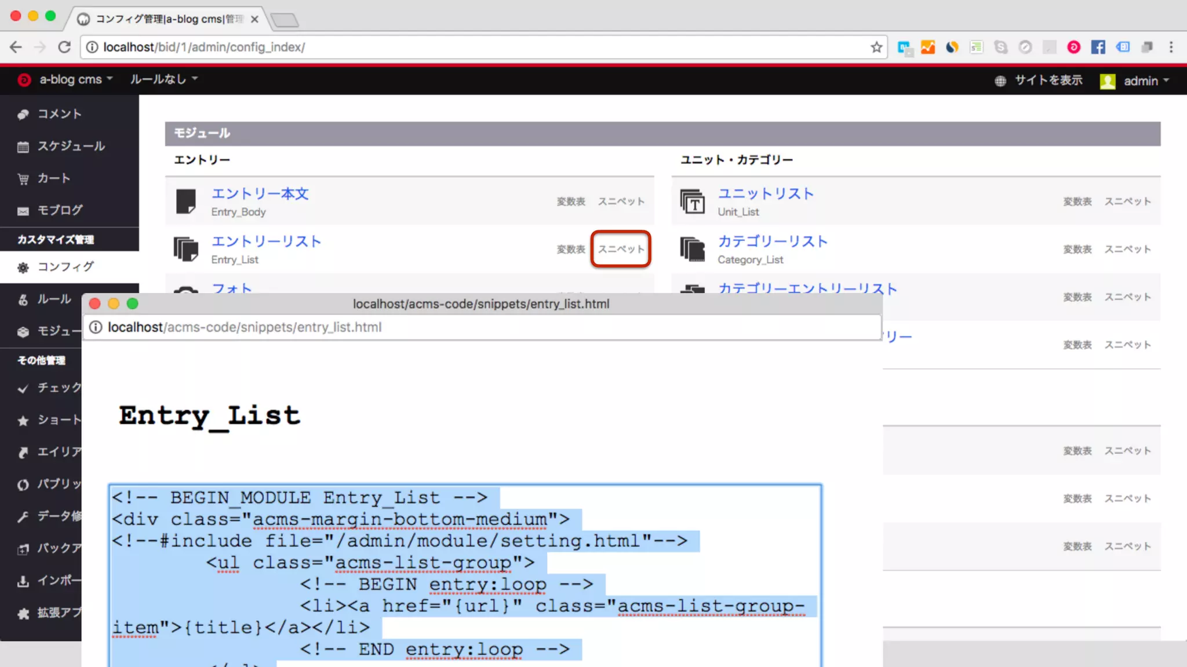This screenshot has height=667, width=1187.
Task: Open 変数表 for Entry_Body
Action: [571, 201]
